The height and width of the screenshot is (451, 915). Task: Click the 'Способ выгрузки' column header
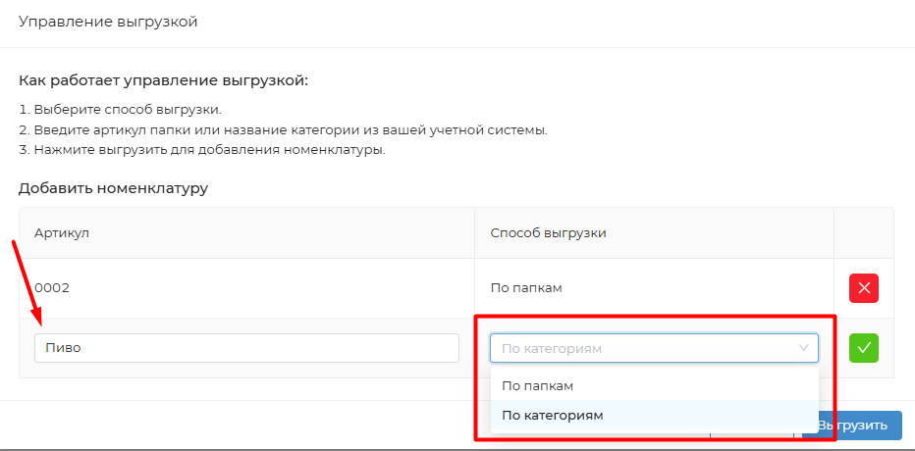click(x=548, y=232)
